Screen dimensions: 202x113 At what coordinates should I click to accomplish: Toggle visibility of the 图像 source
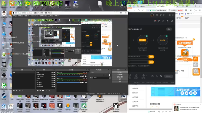pos(52,72)
